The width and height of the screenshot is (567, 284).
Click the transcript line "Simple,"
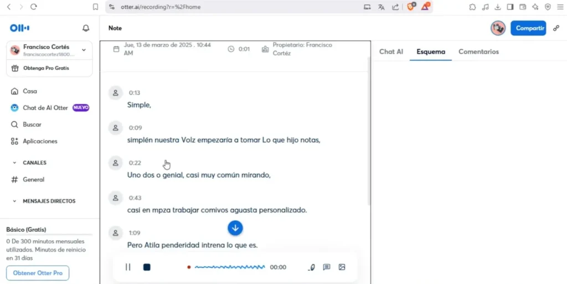pyautogui.click(x=139, y=105)
